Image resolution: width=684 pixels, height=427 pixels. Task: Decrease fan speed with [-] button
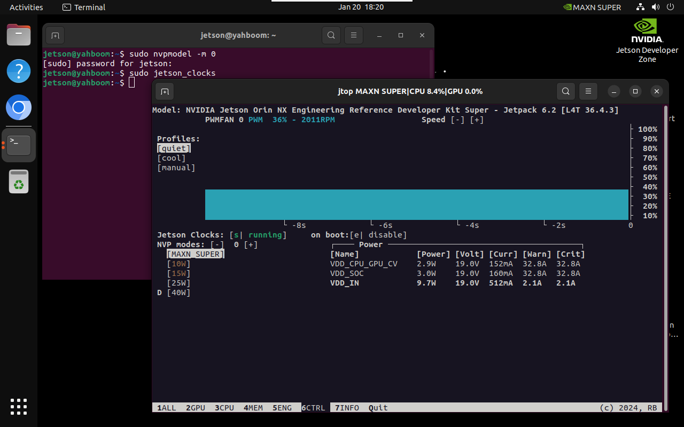point(458,120)
